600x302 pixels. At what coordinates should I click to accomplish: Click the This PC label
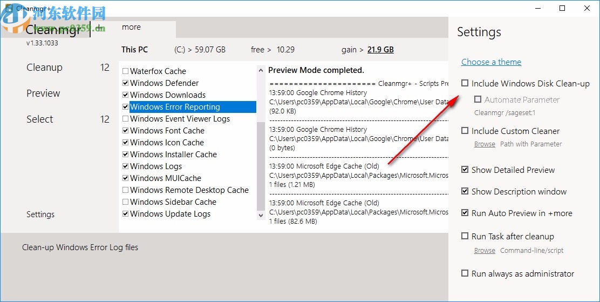tap(134, 50)
